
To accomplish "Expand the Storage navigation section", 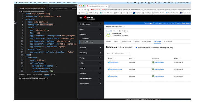I will pos(90,58).
